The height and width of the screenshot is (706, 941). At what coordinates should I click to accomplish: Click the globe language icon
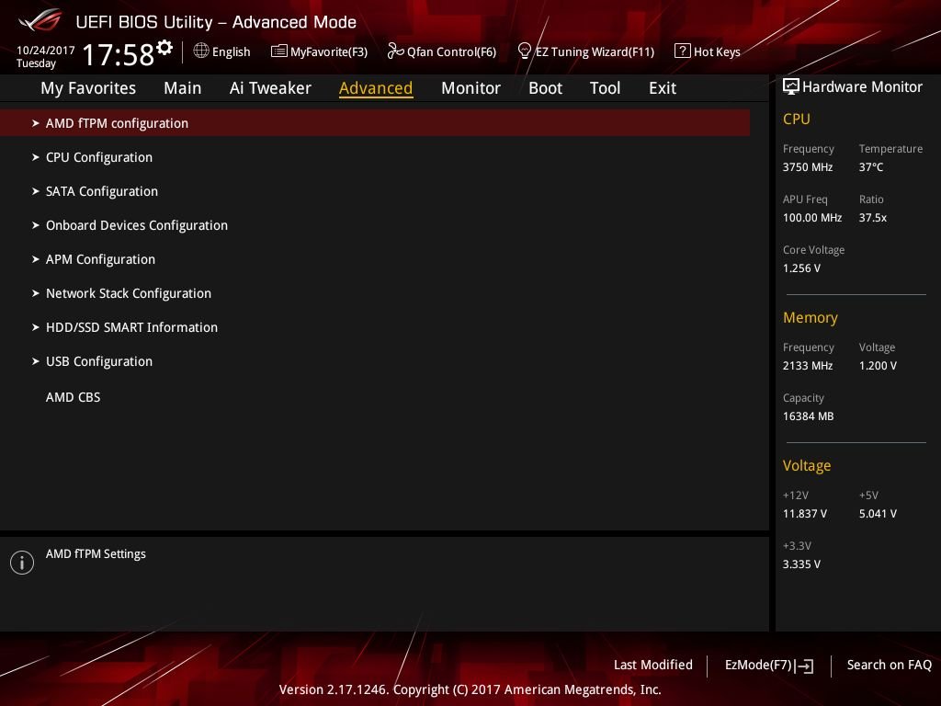click(x=201, y=51)
